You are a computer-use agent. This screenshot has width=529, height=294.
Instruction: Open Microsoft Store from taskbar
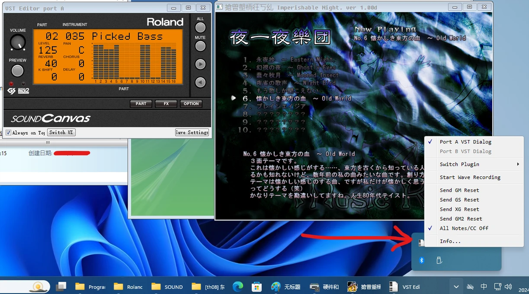pos(257,287)
